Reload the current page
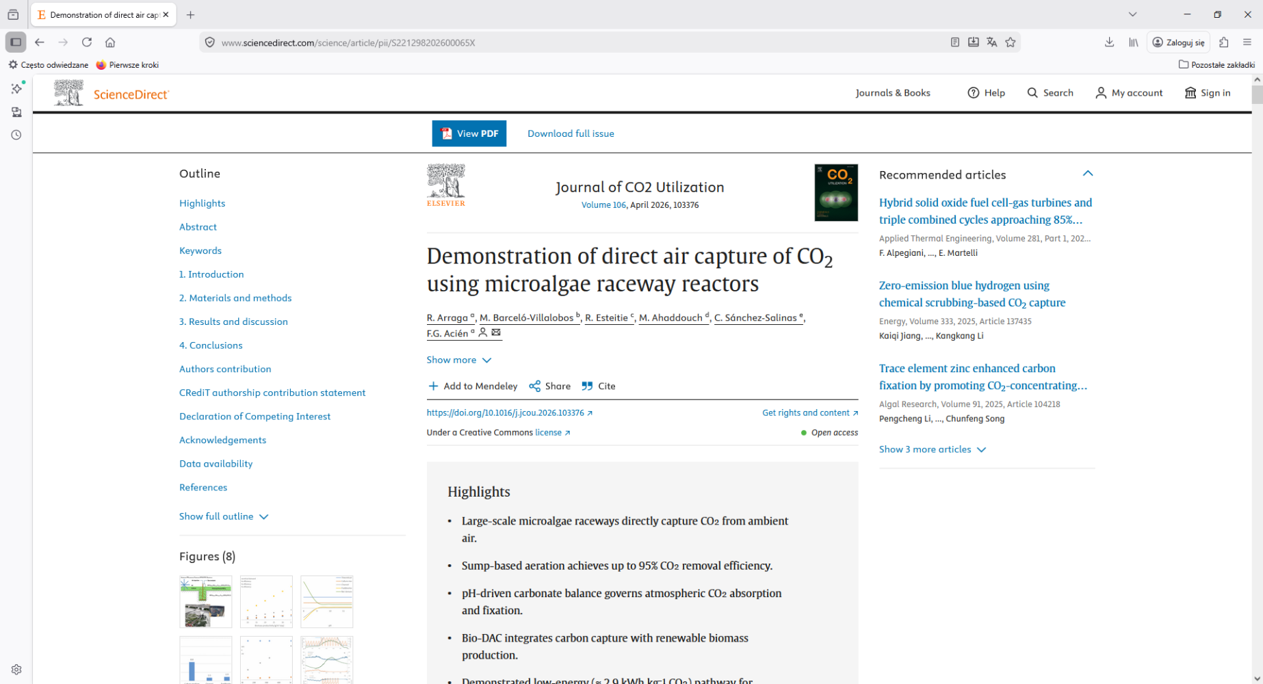The image size is (1263, 684). click(87, 42)
